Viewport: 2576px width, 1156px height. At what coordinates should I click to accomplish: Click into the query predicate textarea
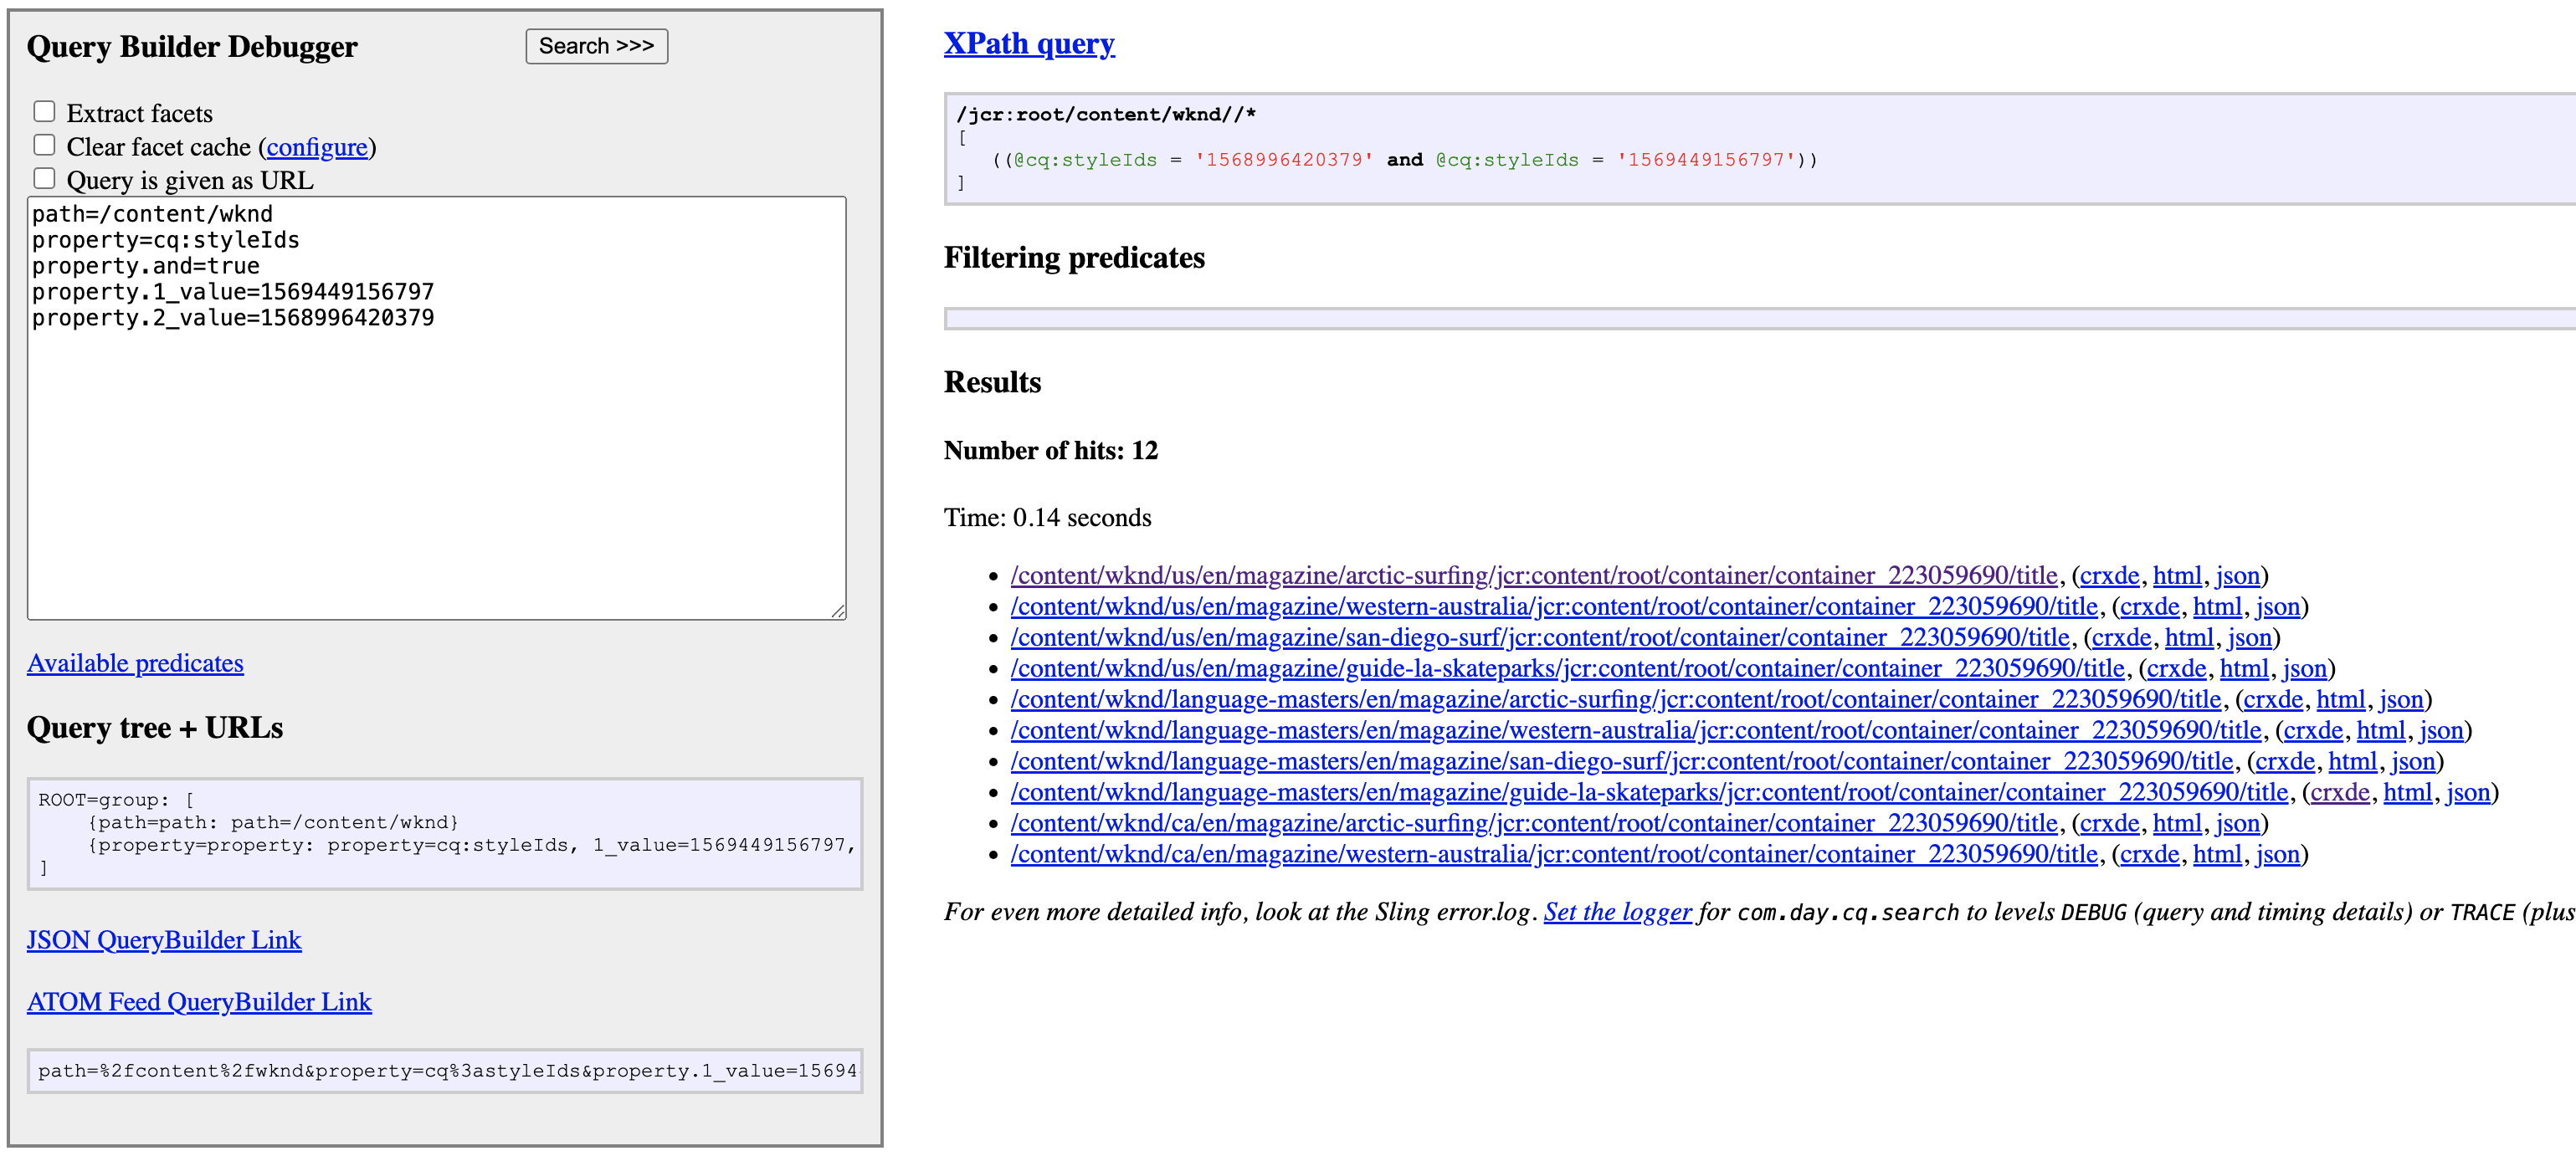[436, 400]
